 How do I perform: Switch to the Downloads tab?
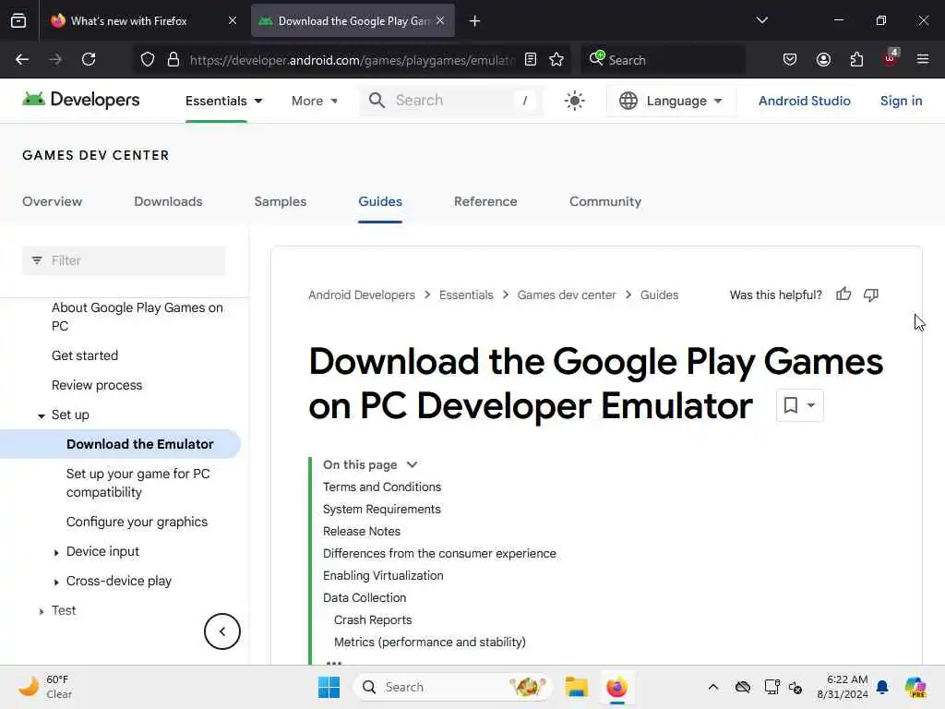168,201
